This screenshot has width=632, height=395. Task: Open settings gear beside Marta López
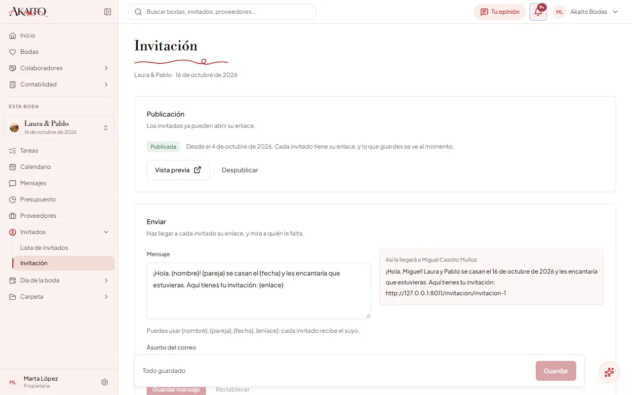105,382
